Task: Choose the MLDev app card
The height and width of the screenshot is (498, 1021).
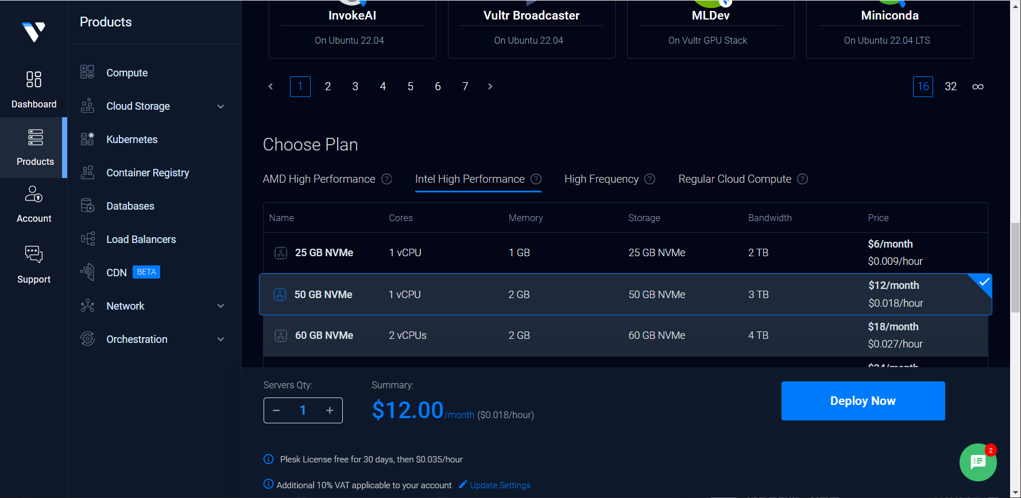Action: coord(710,29)
